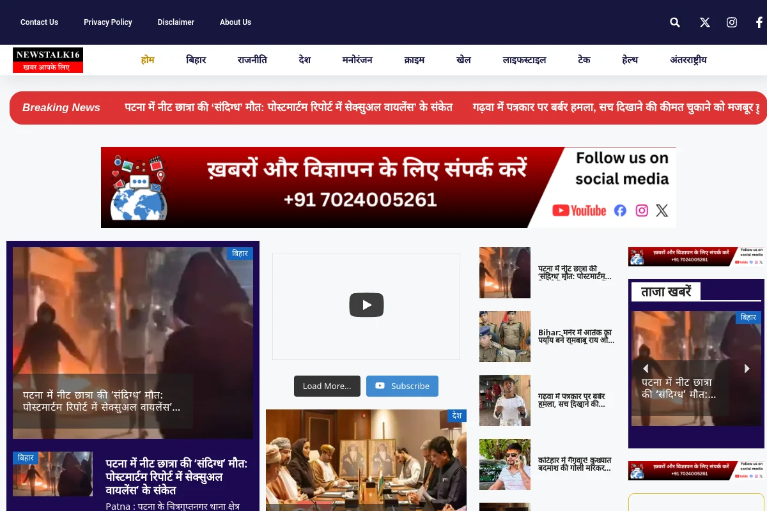Open Disclaimer page
This screenshot has height=511, width=767.
point(176,22)
